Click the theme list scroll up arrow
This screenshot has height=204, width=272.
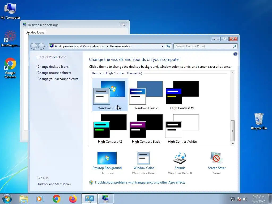tap(233, 73)
